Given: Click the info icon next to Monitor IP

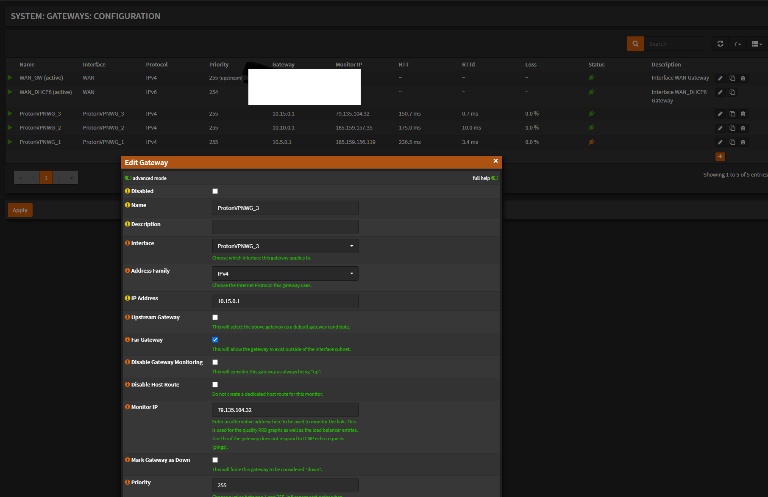Looking at the screenshot, I should coord(128,407).
